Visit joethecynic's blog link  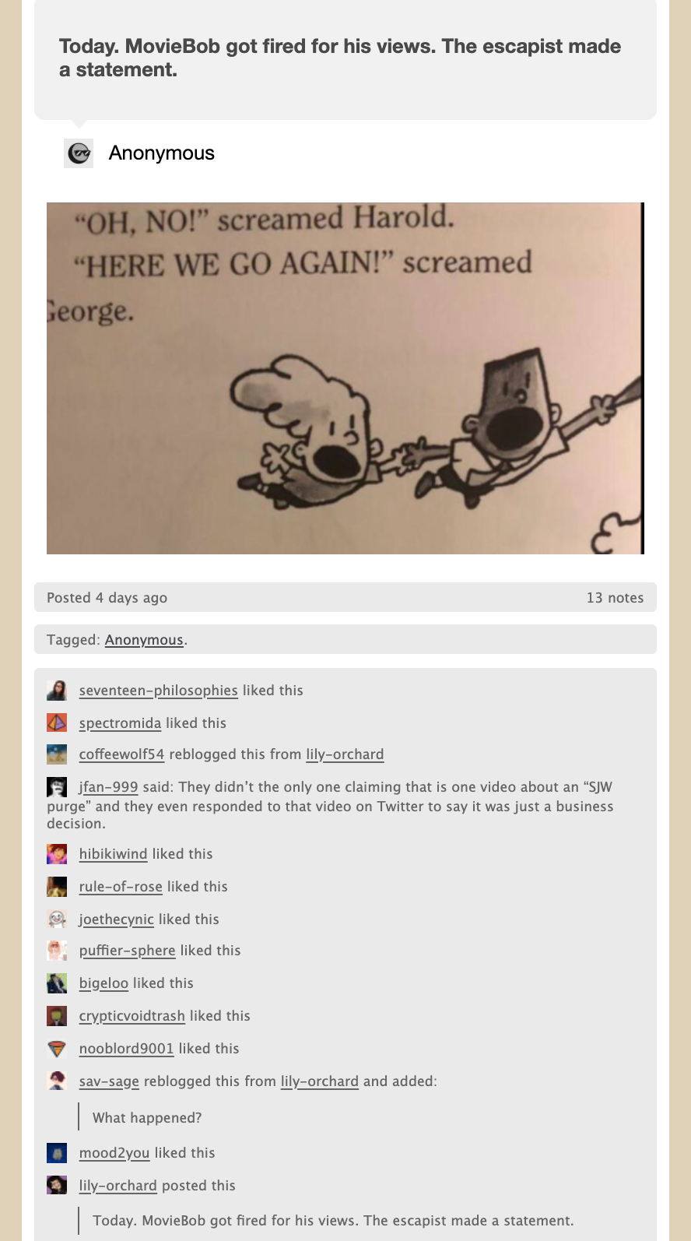pyautogui.click(x=116, y=919)
